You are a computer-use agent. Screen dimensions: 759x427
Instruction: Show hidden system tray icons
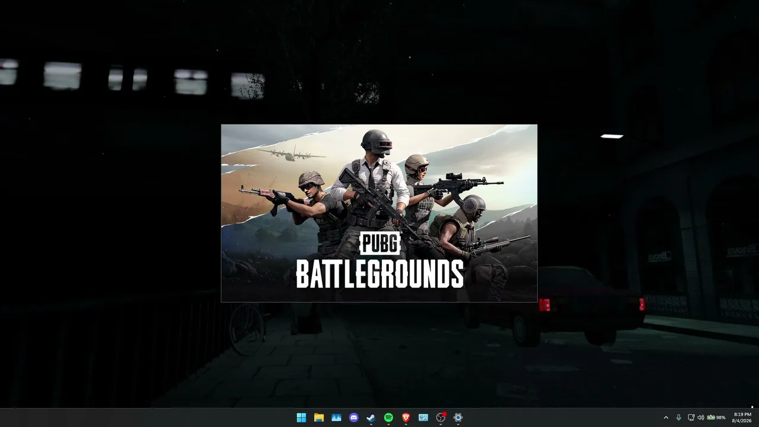(666, 418)
